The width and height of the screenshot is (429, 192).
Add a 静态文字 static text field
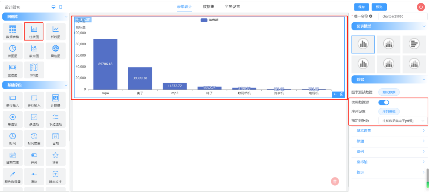56,177
